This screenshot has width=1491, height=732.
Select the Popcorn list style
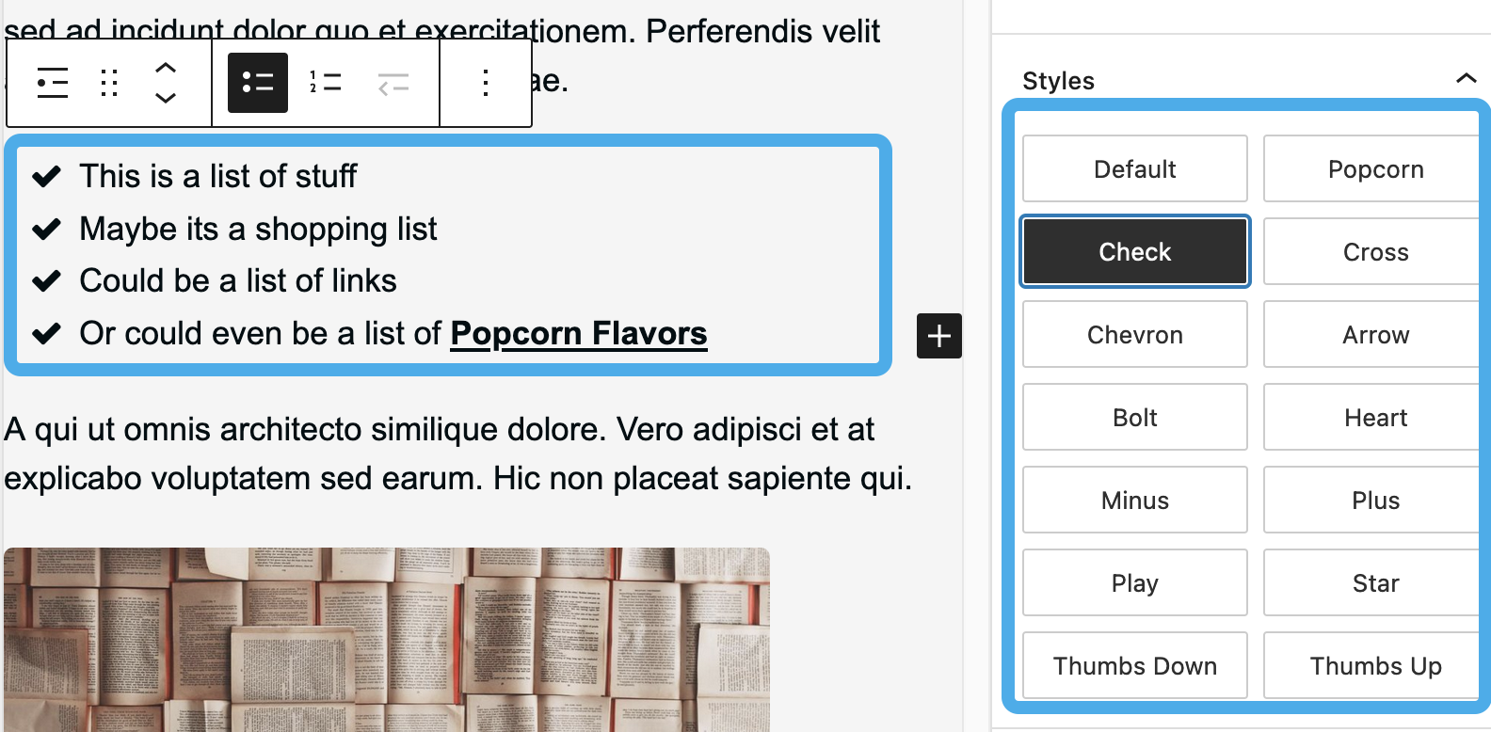pos(1375,168)
